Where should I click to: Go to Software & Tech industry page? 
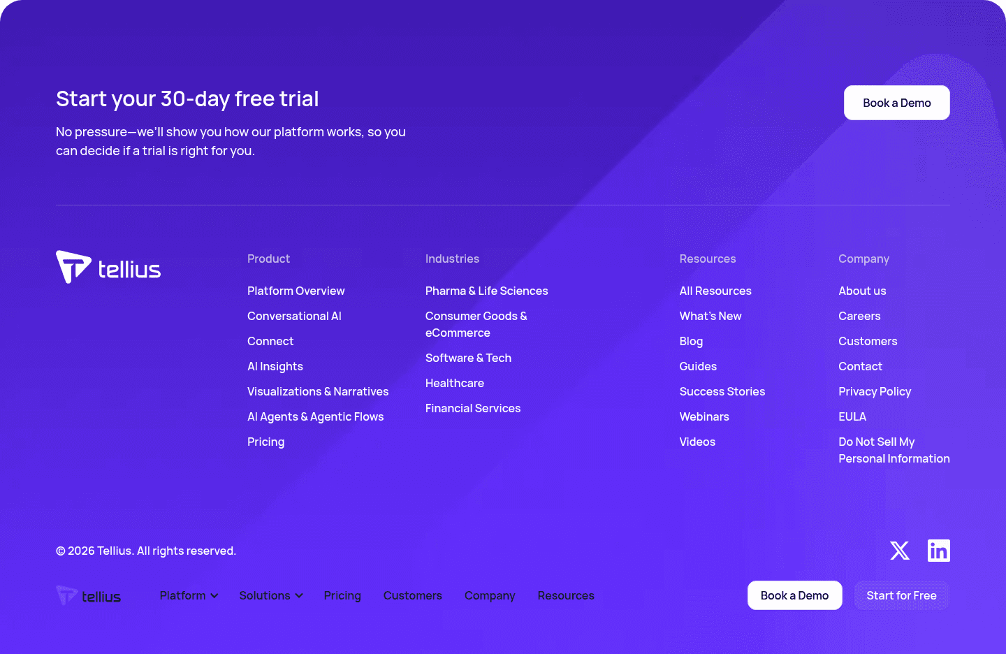click(469, 358)
